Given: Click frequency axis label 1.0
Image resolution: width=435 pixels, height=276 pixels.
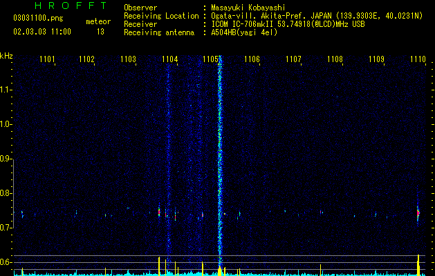Looking at the screenshot, I should (x=6, y=124).
